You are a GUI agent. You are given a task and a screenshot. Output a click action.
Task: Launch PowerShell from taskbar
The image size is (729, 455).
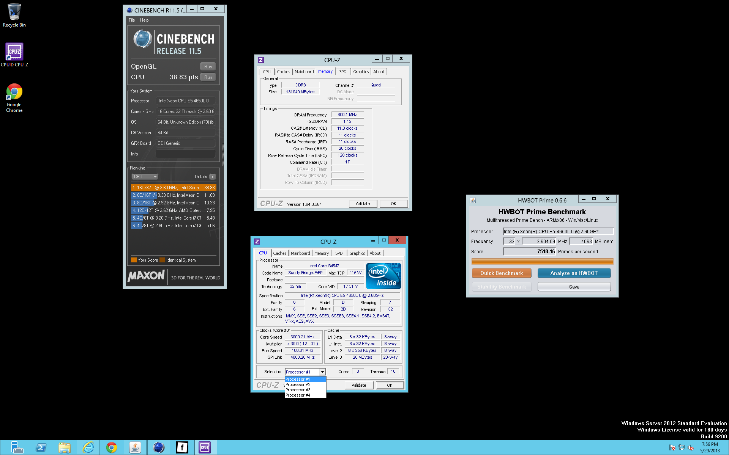(x=41, y=447)
